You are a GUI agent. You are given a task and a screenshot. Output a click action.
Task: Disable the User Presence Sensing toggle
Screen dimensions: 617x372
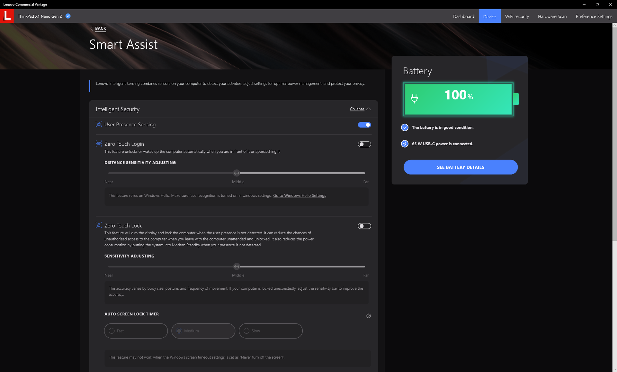coord(364,125)
